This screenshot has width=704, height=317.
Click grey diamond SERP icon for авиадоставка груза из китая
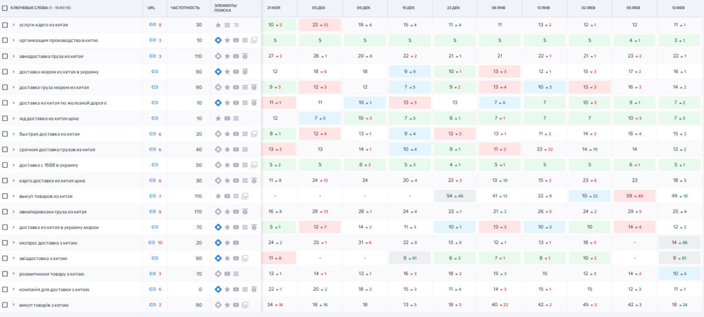(x=218, y=56)
